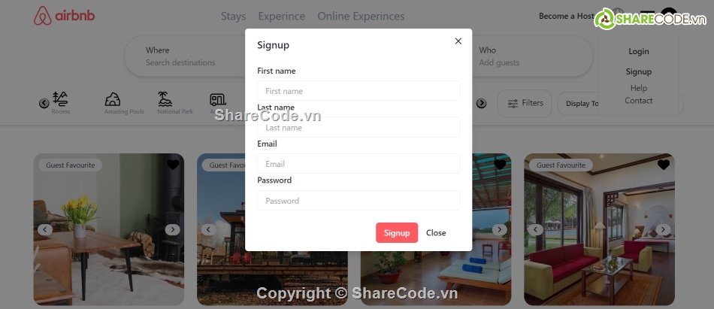Image resolution: width=714 pixels, height=309 pixels.
Task: Click the First name input field
Action: click(359, 91)
